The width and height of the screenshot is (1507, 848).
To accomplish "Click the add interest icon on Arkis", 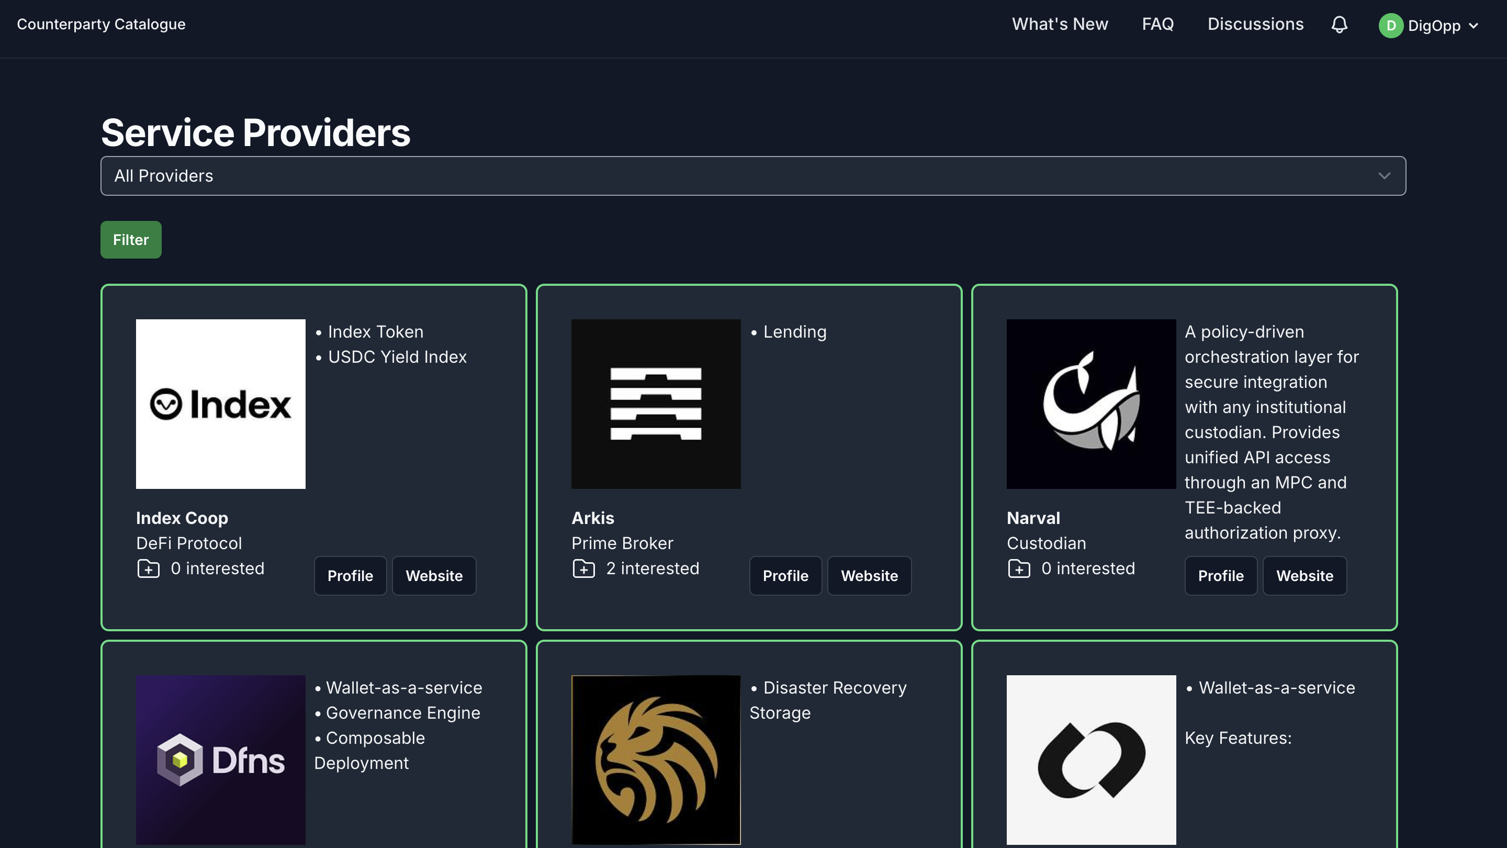I will 583,568.
